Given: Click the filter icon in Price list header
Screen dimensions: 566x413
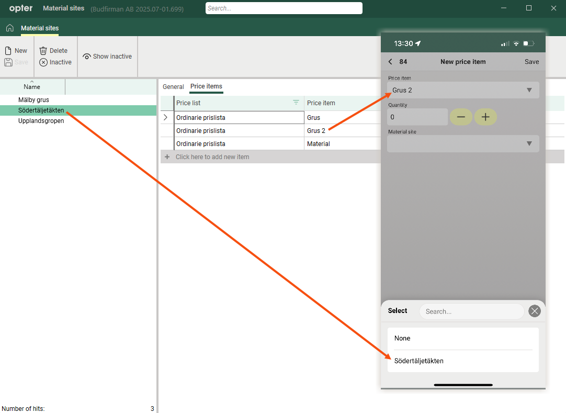Looking at the screenshot, I should tap(296, 103).
